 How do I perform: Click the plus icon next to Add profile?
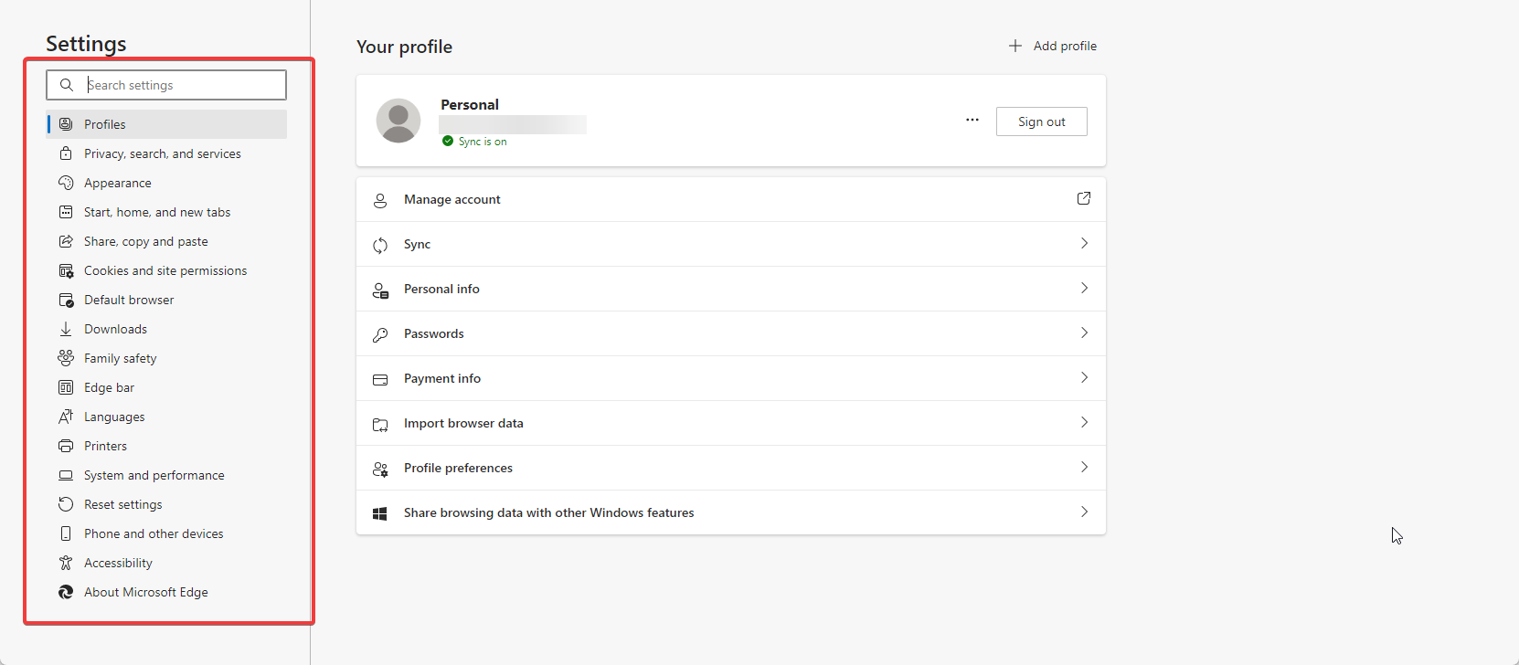pos(1015,46)
